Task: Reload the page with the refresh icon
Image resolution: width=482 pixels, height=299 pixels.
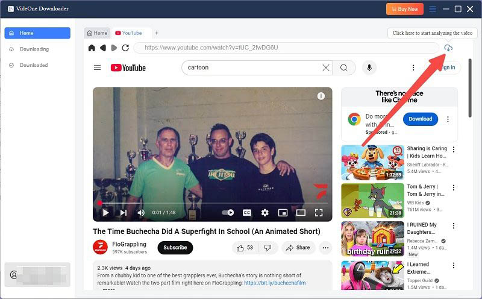Action: click(x=125, y=48)
